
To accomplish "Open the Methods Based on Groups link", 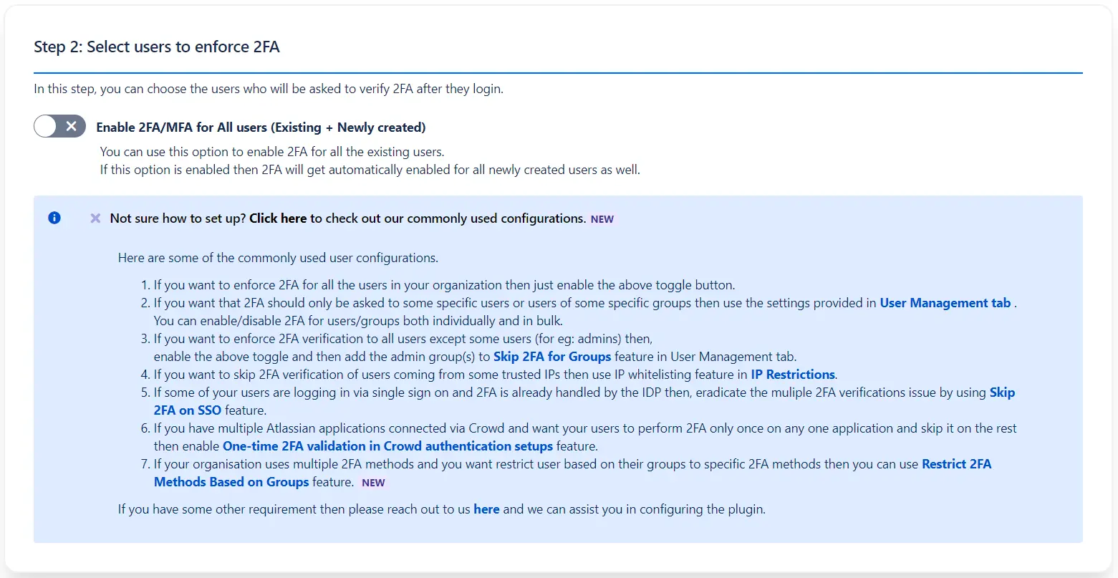I will [x=231, y=482].
